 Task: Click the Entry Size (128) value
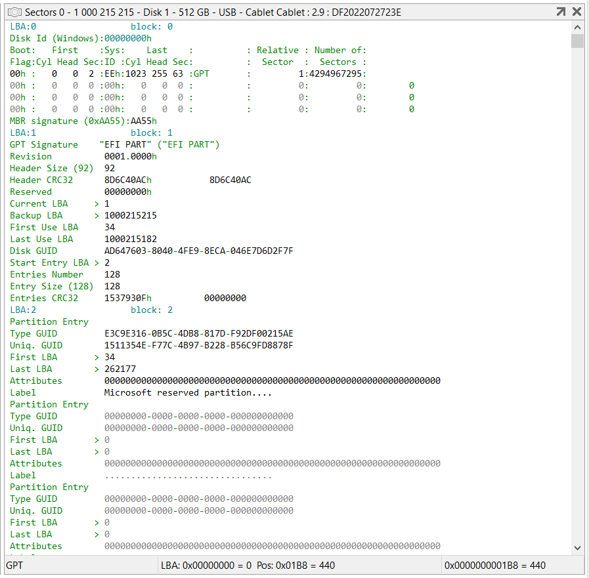(x=112, y=286)
